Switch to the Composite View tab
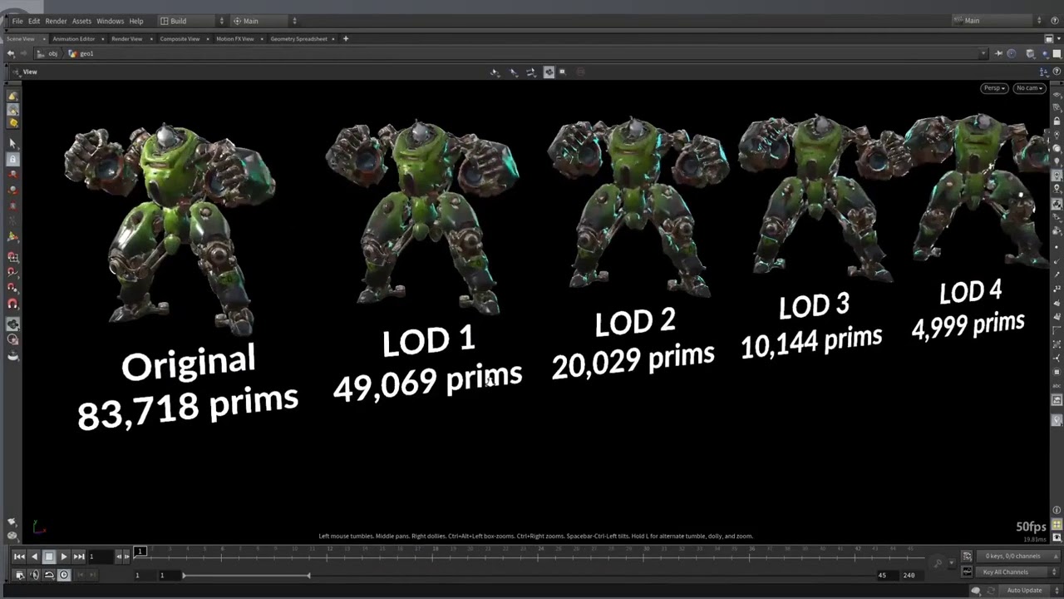The width and height of the screenshot is (1064, 599). click(180, 39)
